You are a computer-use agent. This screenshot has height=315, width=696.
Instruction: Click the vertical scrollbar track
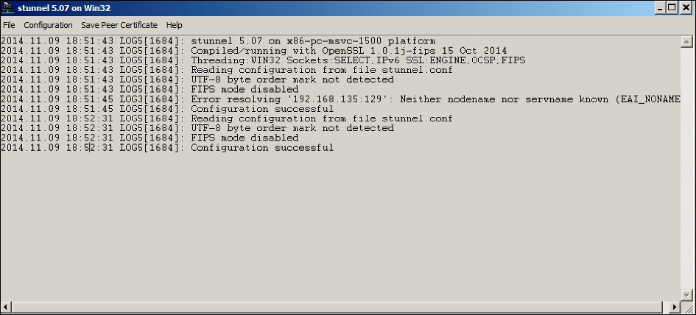tap(686, 168)
